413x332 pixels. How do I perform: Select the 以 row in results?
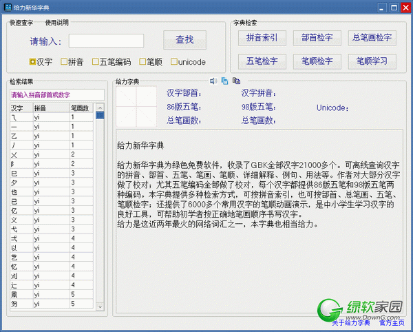[x=52, y=248]
